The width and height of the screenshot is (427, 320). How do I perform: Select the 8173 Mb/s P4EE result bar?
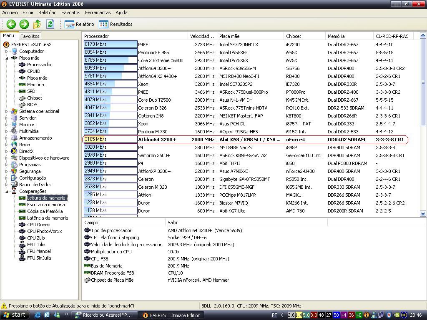[x=111, y=44]
